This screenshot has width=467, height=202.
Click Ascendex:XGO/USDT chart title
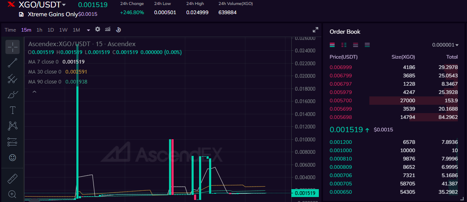[82, 44]
